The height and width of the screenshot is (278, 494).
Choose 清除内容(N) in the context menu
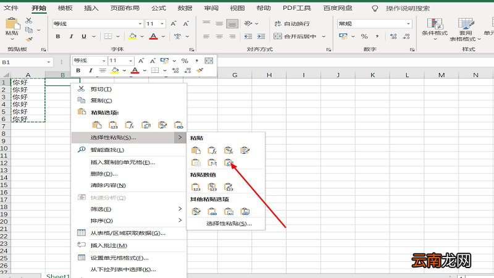(129, 185)
